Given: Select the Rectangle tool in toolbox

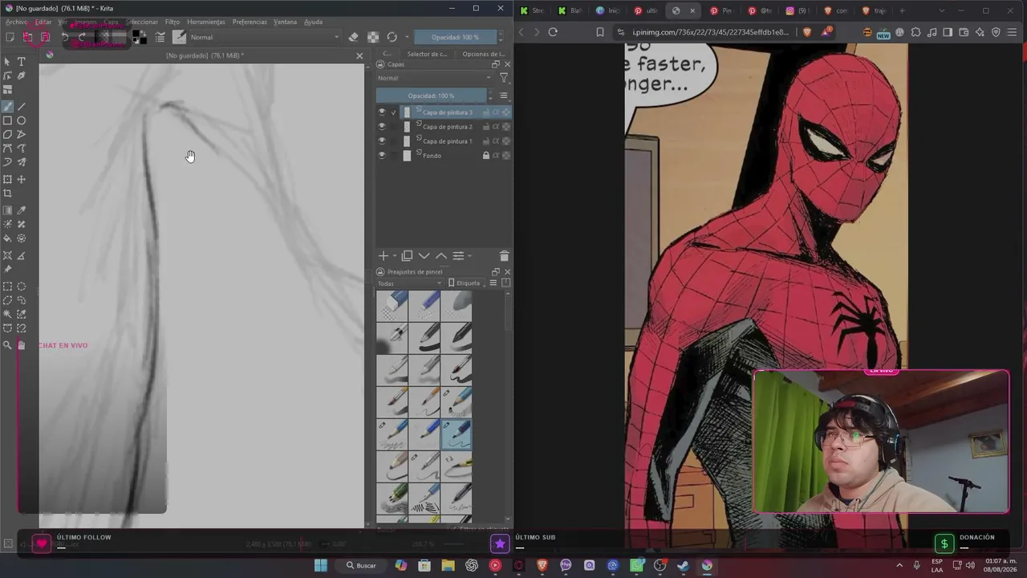Looking at the screenshot, I should [7, 120].
